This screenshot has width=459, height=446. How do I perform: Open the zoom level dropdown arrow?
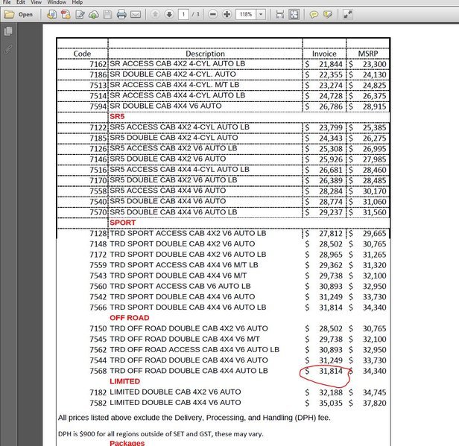point(261,14)
